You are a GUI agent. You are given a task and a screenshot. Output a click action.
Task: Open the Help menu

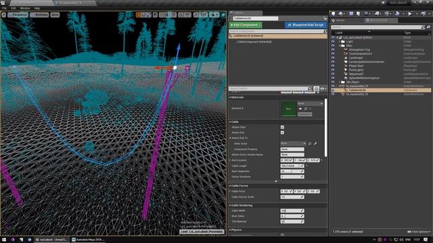37,8
